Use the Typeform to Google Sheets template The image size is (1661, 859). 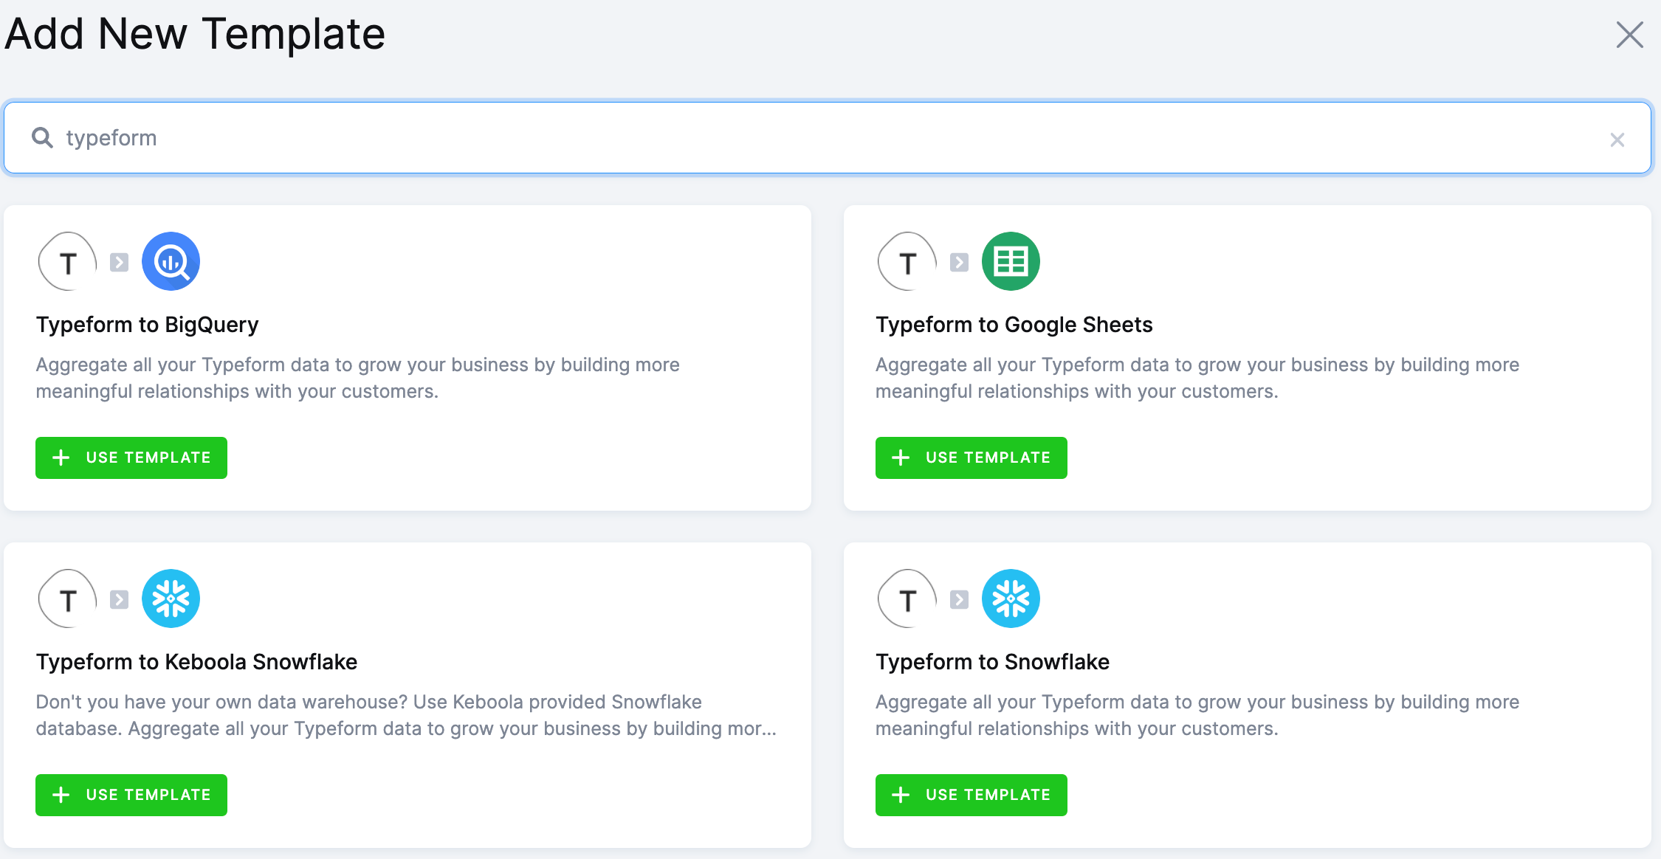click(x=971, y=458)
